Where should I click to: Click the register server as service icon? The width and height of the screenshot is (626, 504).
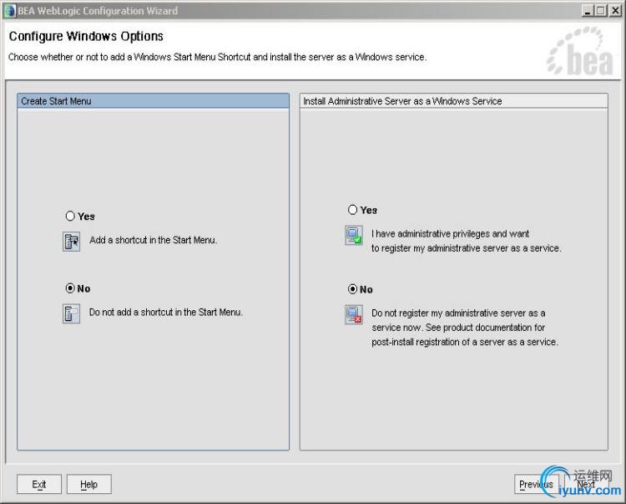coord(354,236)
